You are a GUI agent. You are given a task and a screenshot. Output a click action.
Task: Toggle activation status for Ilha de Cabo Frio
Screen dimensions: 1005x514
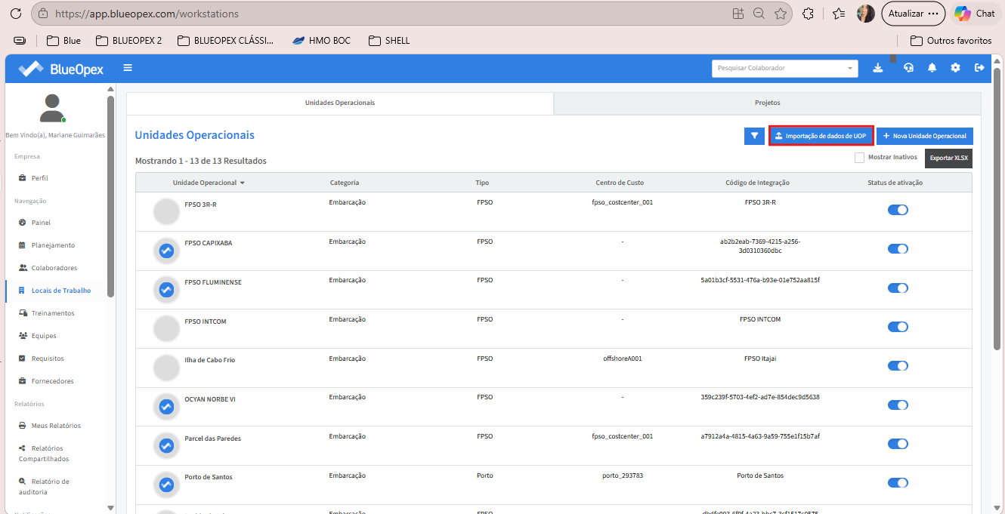click(x=898, y=366)
